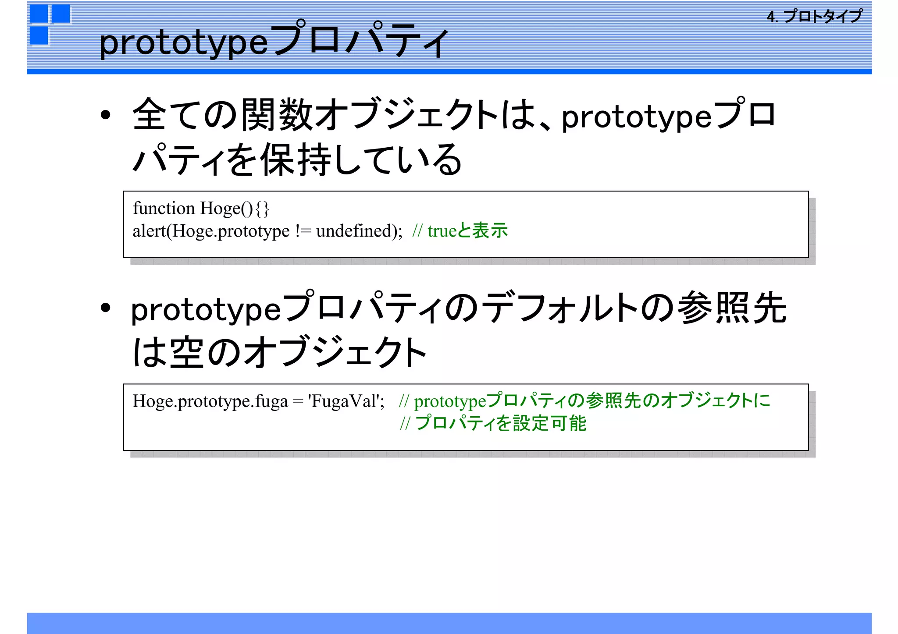Click the section label "4. プロトタイプ"
Image resolution: width=898 pixels, height=634 pixels.
click(815, 17)
